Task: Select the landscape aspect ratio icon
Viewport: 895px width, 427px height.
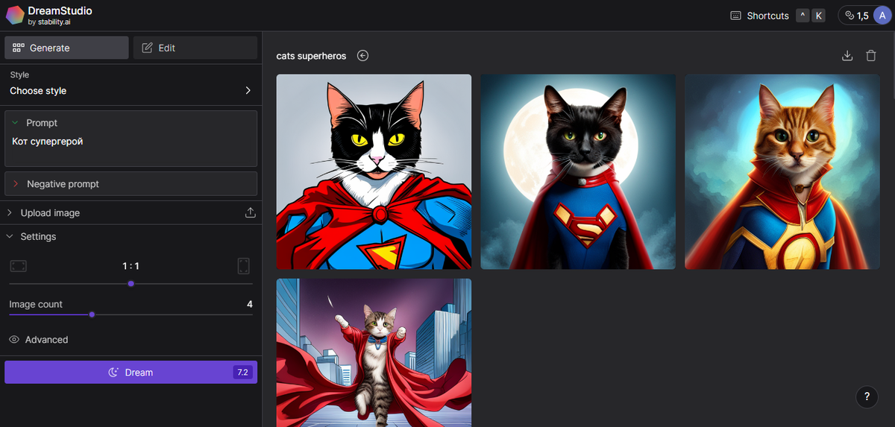Action: [x=18, y=266]
